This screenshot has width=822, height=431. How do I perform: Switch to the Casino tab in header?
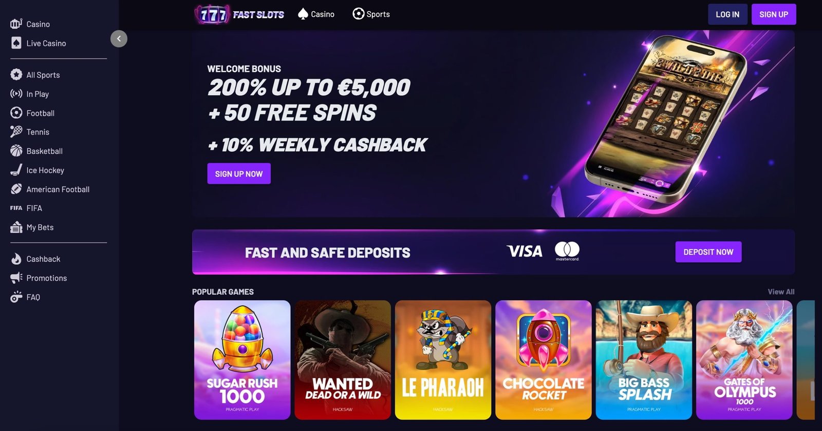[316, 14]
